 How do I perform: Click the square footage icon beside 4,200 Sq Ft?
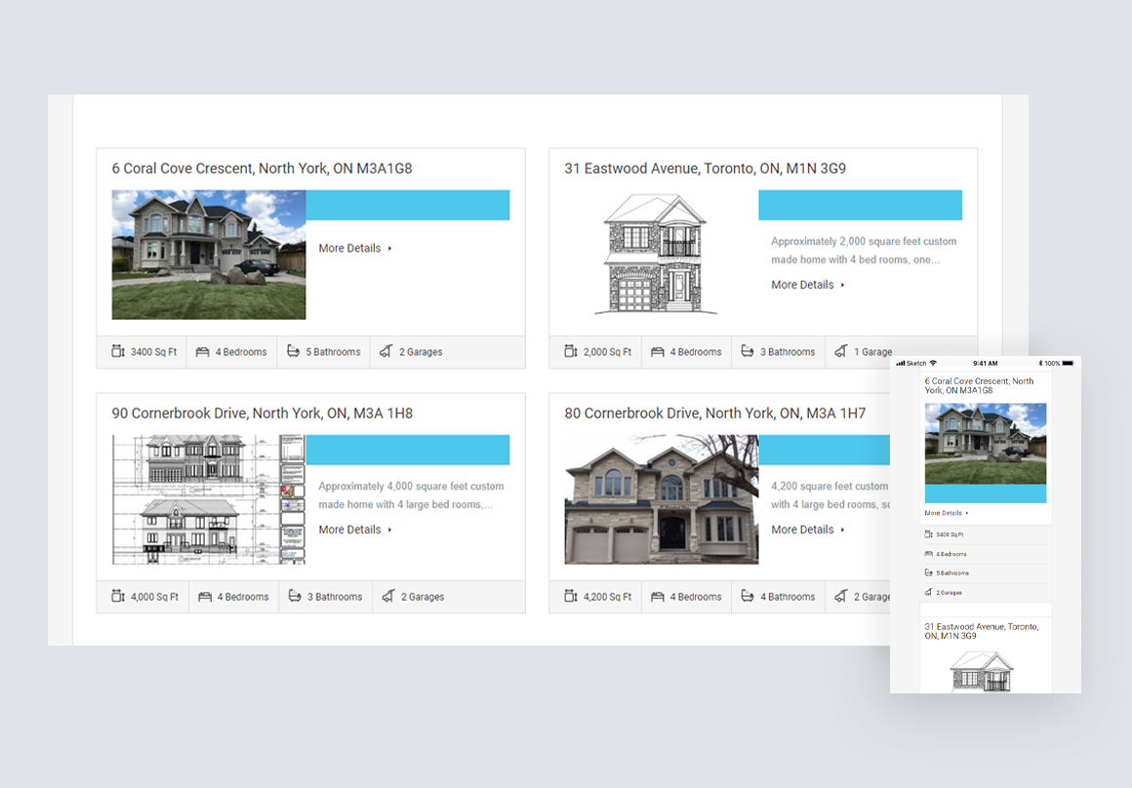point(571,597)
